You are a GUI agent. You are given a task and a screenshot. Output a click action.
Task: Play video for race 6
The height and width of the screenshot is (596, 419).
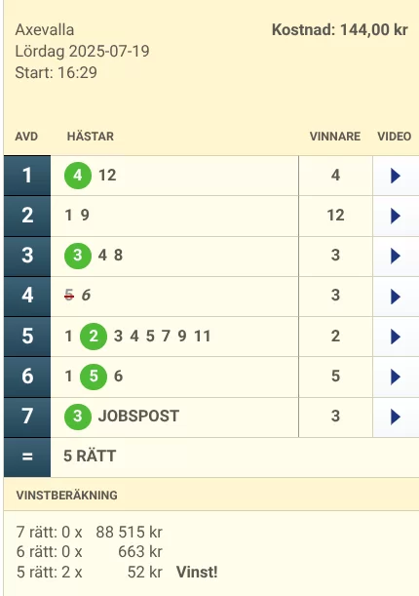click(x=396, y=377)
